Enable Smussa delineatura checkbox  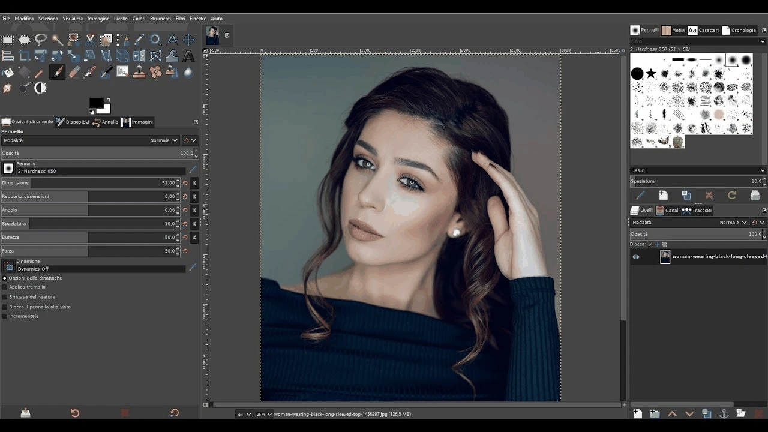point(5,297)
